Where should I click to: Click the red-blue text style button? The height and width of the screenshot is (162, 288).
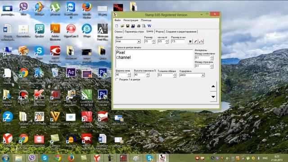[201, 41]
